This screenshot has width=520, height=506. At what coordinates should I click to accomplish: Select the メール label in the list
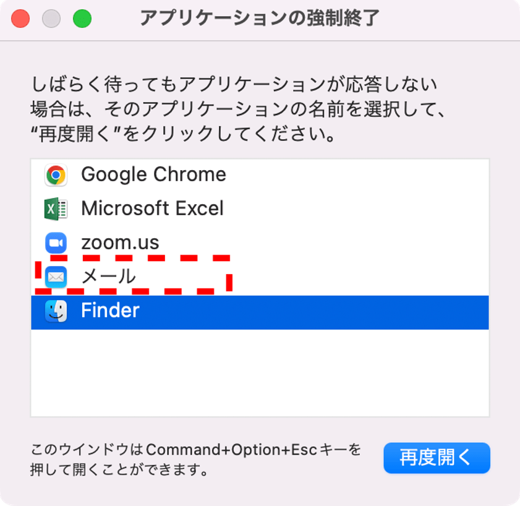pyautogui.click(x=109, y=277)
